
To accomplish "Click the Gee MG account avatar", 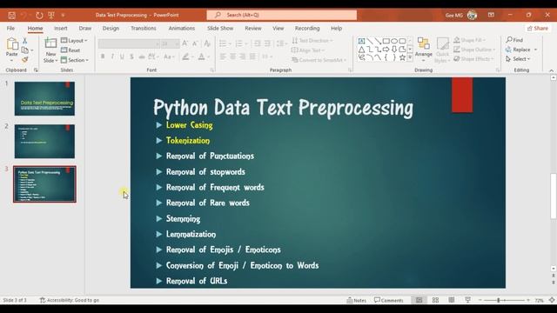I will point(472,15).
